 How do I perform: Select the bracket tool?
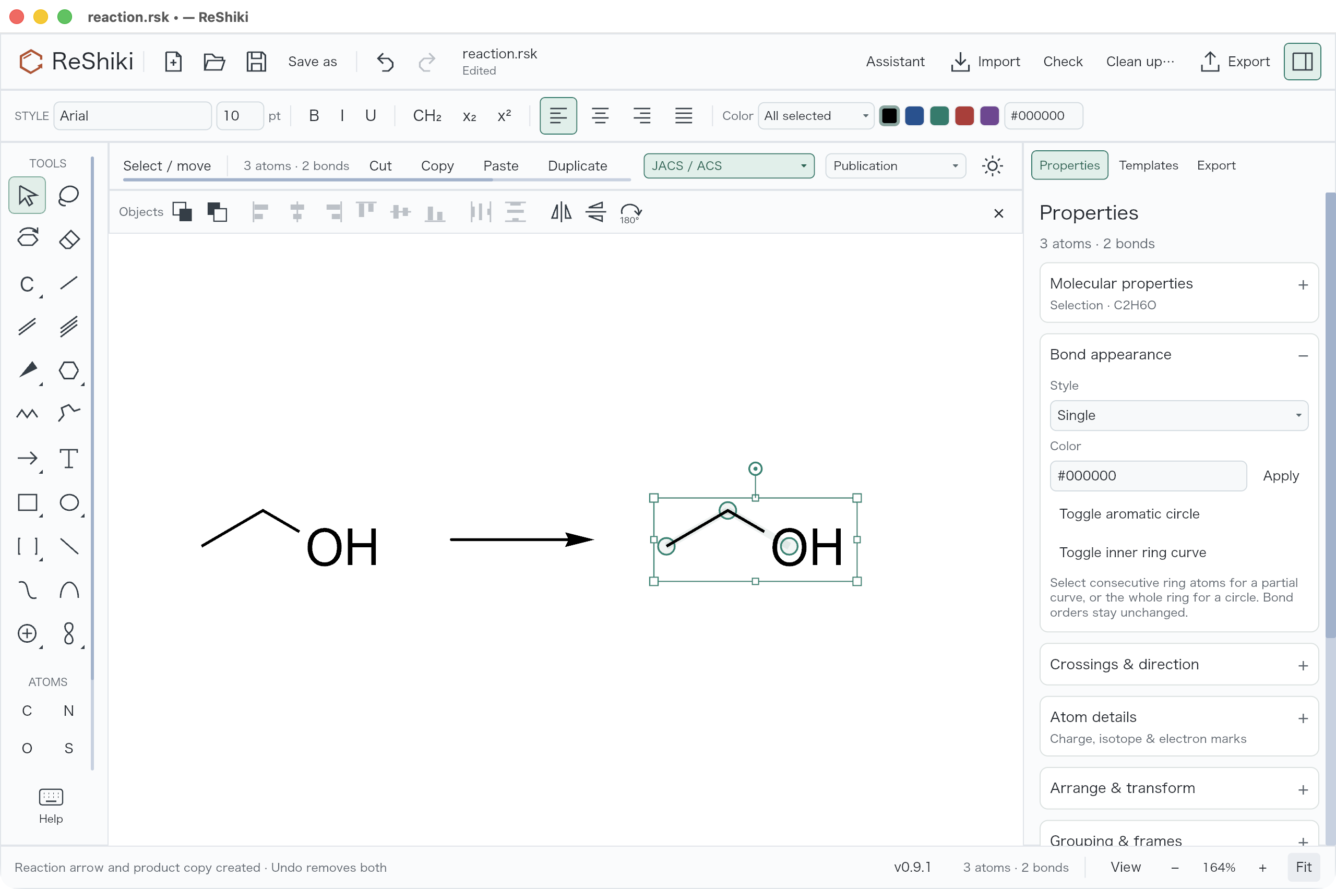[x=27, y=547]
